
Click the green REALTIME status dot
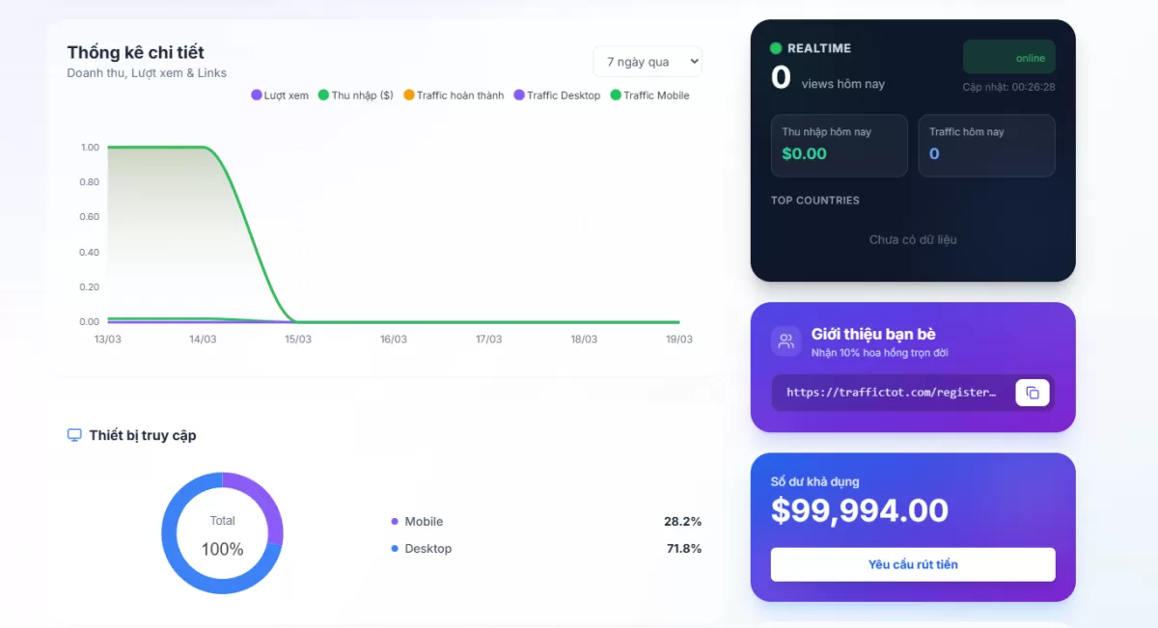(x=776, y=48)
